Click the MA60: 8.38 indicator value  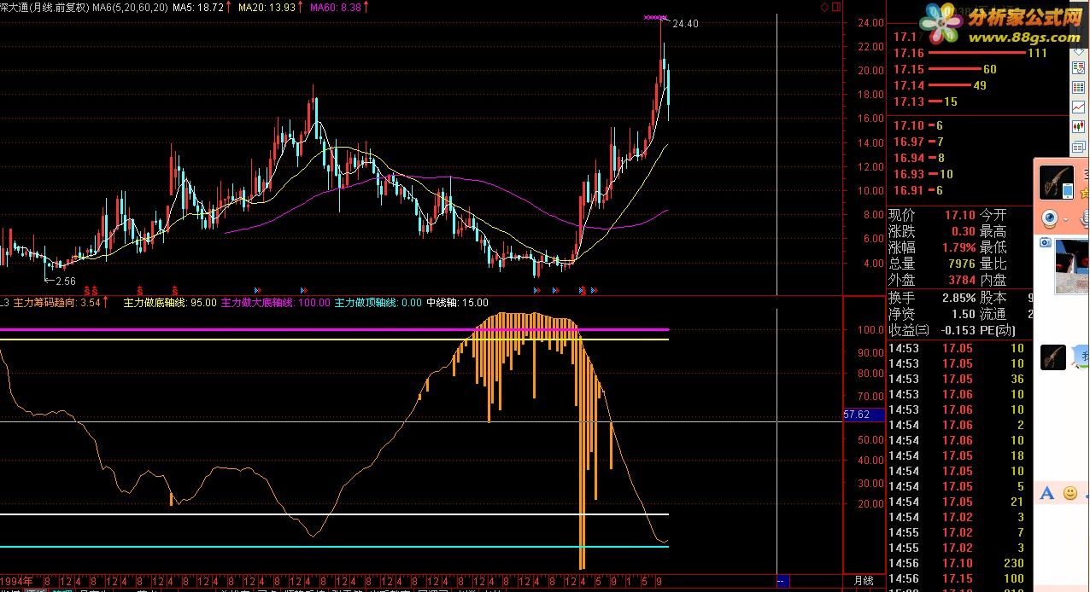pyautogui.click(x=335, y=7)
